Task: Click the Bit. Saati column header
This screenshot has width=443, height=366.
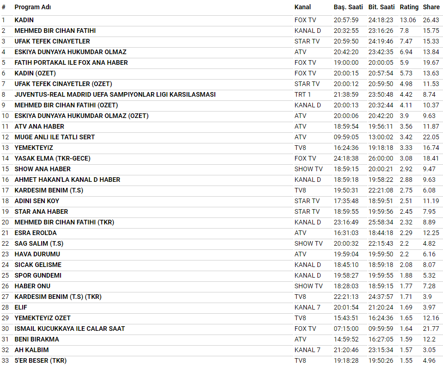Action: click(x=382, y=7)
